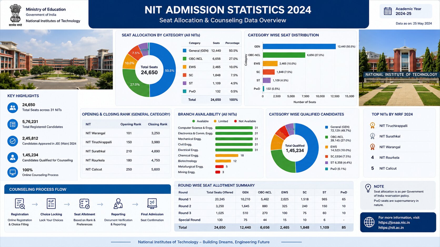Screen dimensions: 440x247
Task: Click the Qualified for Counseling person icon
Action: (13, 157)
